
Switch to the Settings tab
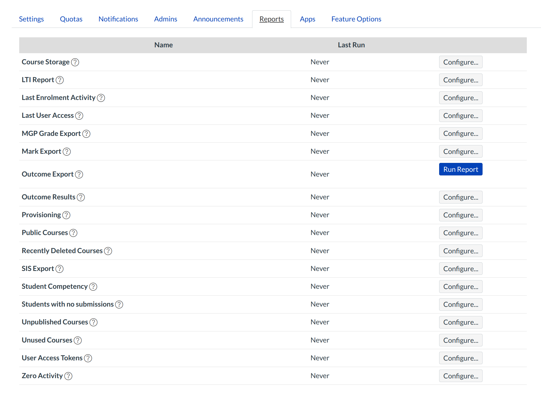click(x=31, y=19)
